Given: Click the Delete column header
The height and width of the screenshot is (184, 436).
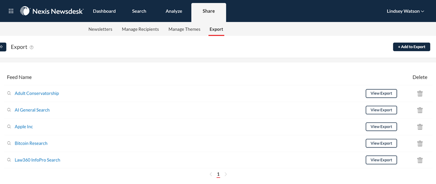Looking at the screenshot, I should 420,77.
